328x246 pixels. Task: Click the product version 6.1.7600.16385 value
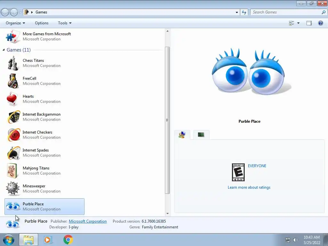coord(154,221)
